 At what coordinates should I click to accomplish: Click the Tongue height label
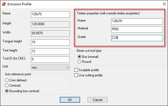(12, 41)
